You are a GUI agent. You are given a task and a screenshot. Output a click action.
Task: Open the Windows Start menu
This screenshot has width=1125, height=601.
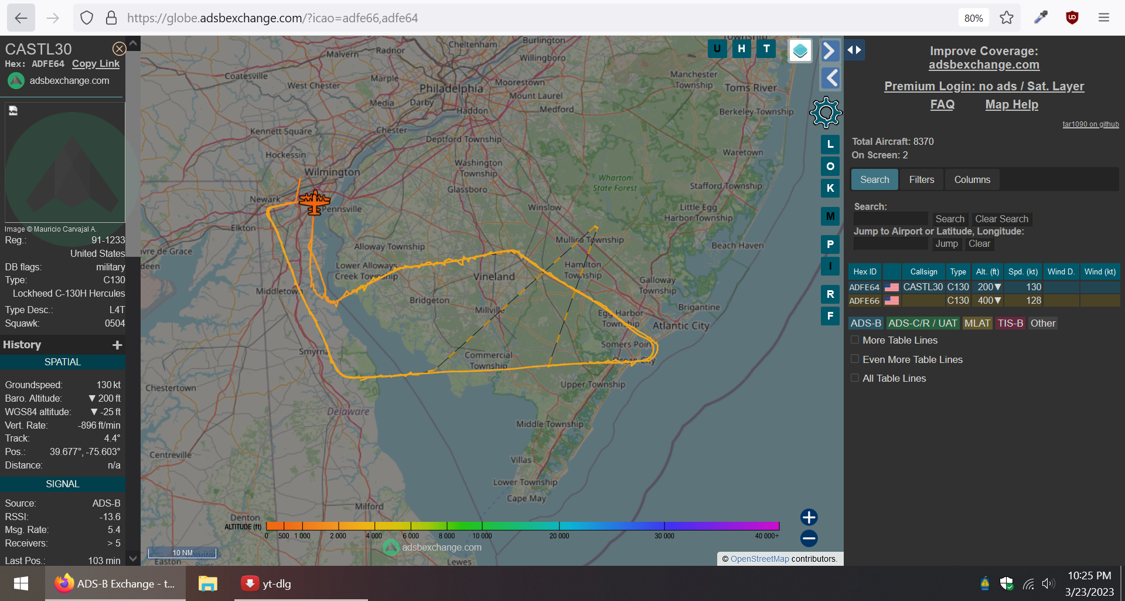pos(21,583)
